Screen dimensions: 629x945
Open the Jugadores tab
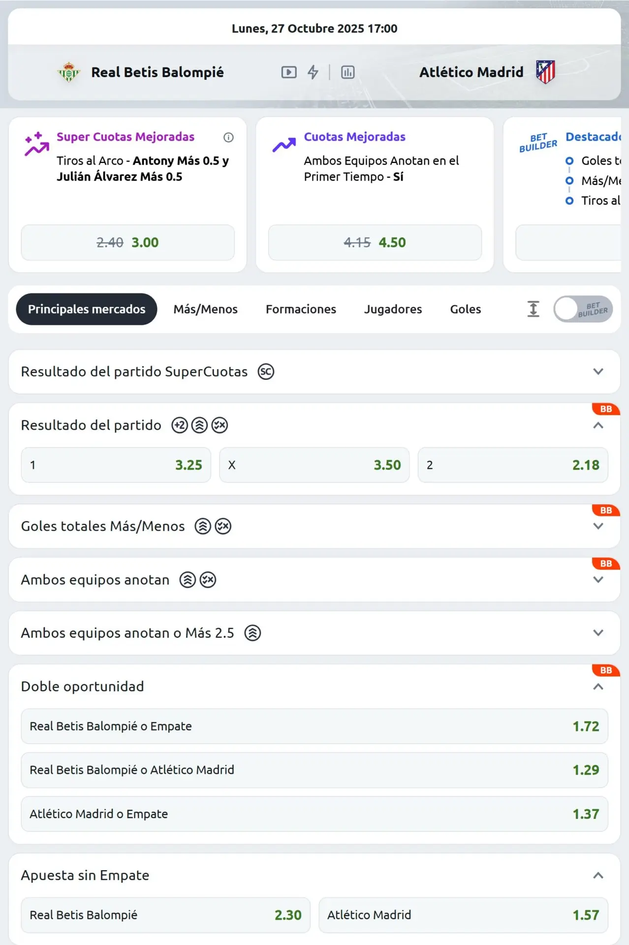coord(393,309)
